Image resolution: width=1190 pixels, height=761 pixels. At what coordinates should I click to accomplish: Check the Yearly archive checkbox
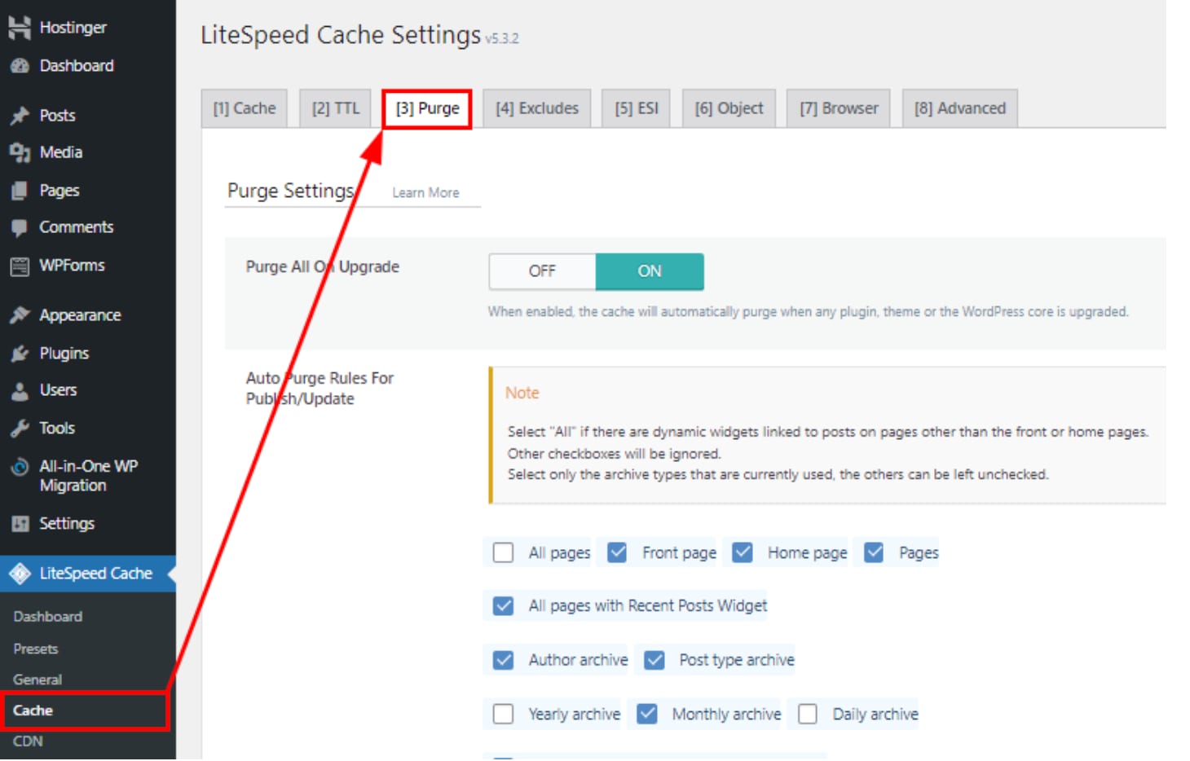pyautogui.click(x=503, y=714)
